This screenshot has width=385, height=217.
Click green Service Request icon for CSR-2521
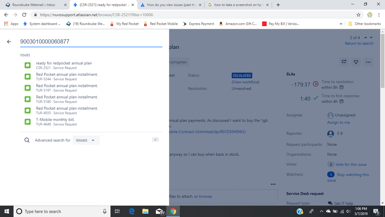click(27, 65)
